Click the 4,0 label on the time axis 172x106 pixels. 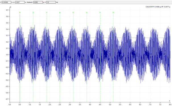(90, 105)
